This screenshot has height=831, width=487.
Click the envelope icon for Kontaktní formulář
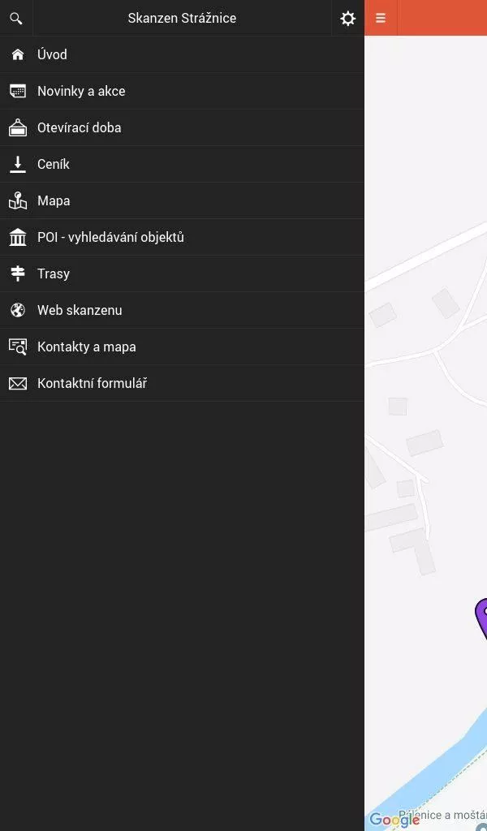coord(18,383)
